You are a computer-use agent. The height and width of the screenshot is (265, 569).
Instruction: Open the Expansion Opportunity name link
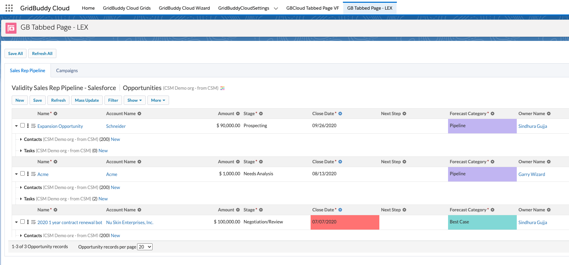coord(60,126)
